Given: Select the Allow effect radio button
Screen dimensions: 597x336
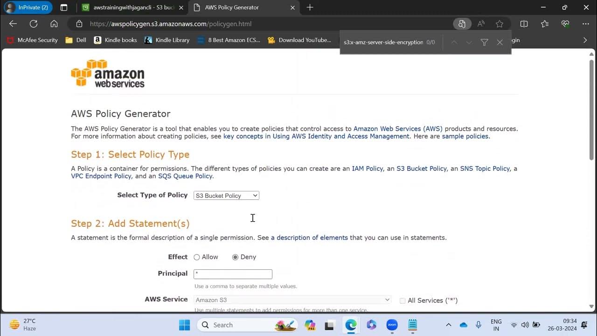Looking at the screenshot, I should [197, 257].
